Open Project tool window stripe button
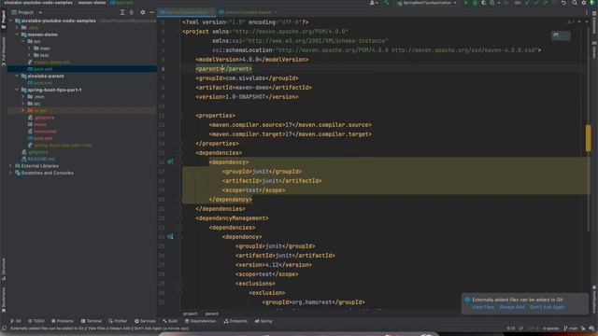Screen dimensions: 598x336 click(4, 20)
